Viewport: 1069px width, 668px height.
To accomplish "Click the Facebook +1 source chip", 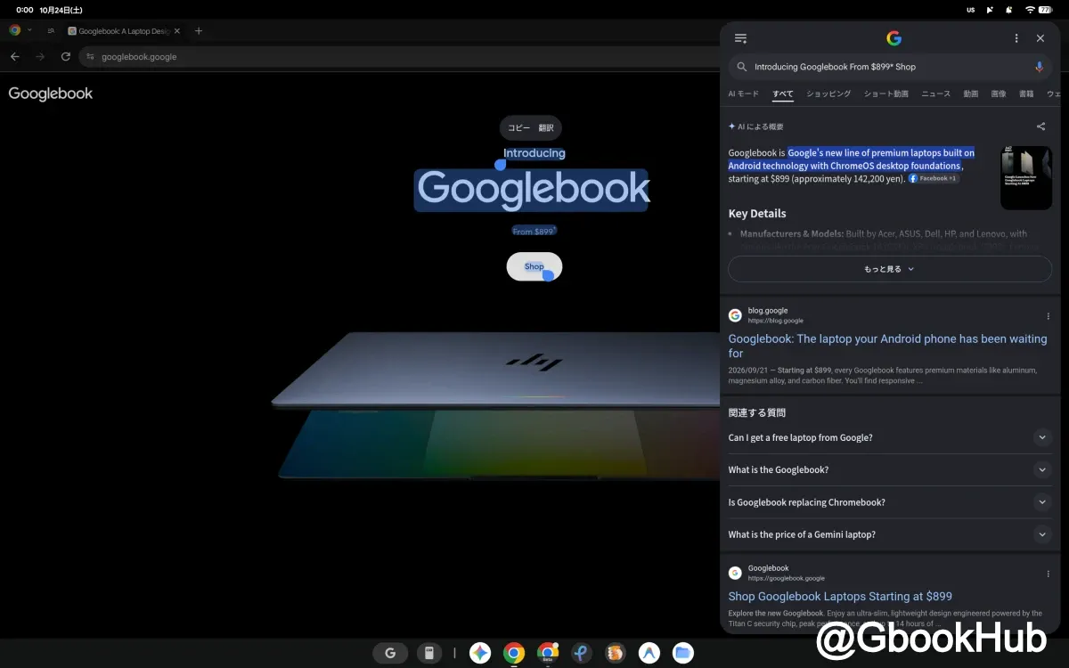I will click(933, 178).
